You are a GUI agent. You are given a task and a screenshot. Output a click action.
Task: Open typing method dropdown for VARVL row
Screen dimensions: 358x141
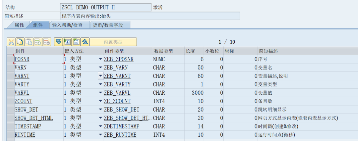point(100,93)
